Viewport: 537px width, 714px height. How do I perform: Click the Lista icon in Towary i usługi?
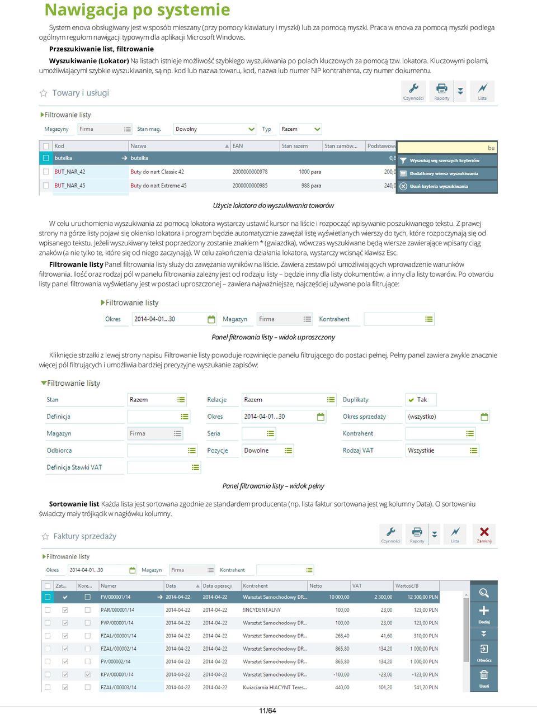[482, 91]
